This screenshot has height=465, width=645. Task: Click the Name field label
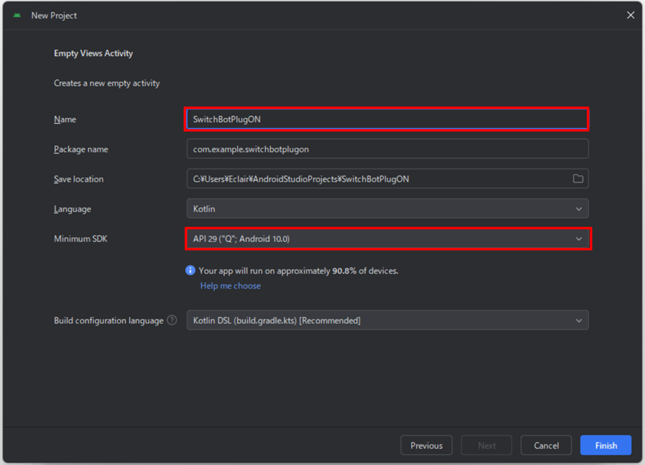[65, 120]
